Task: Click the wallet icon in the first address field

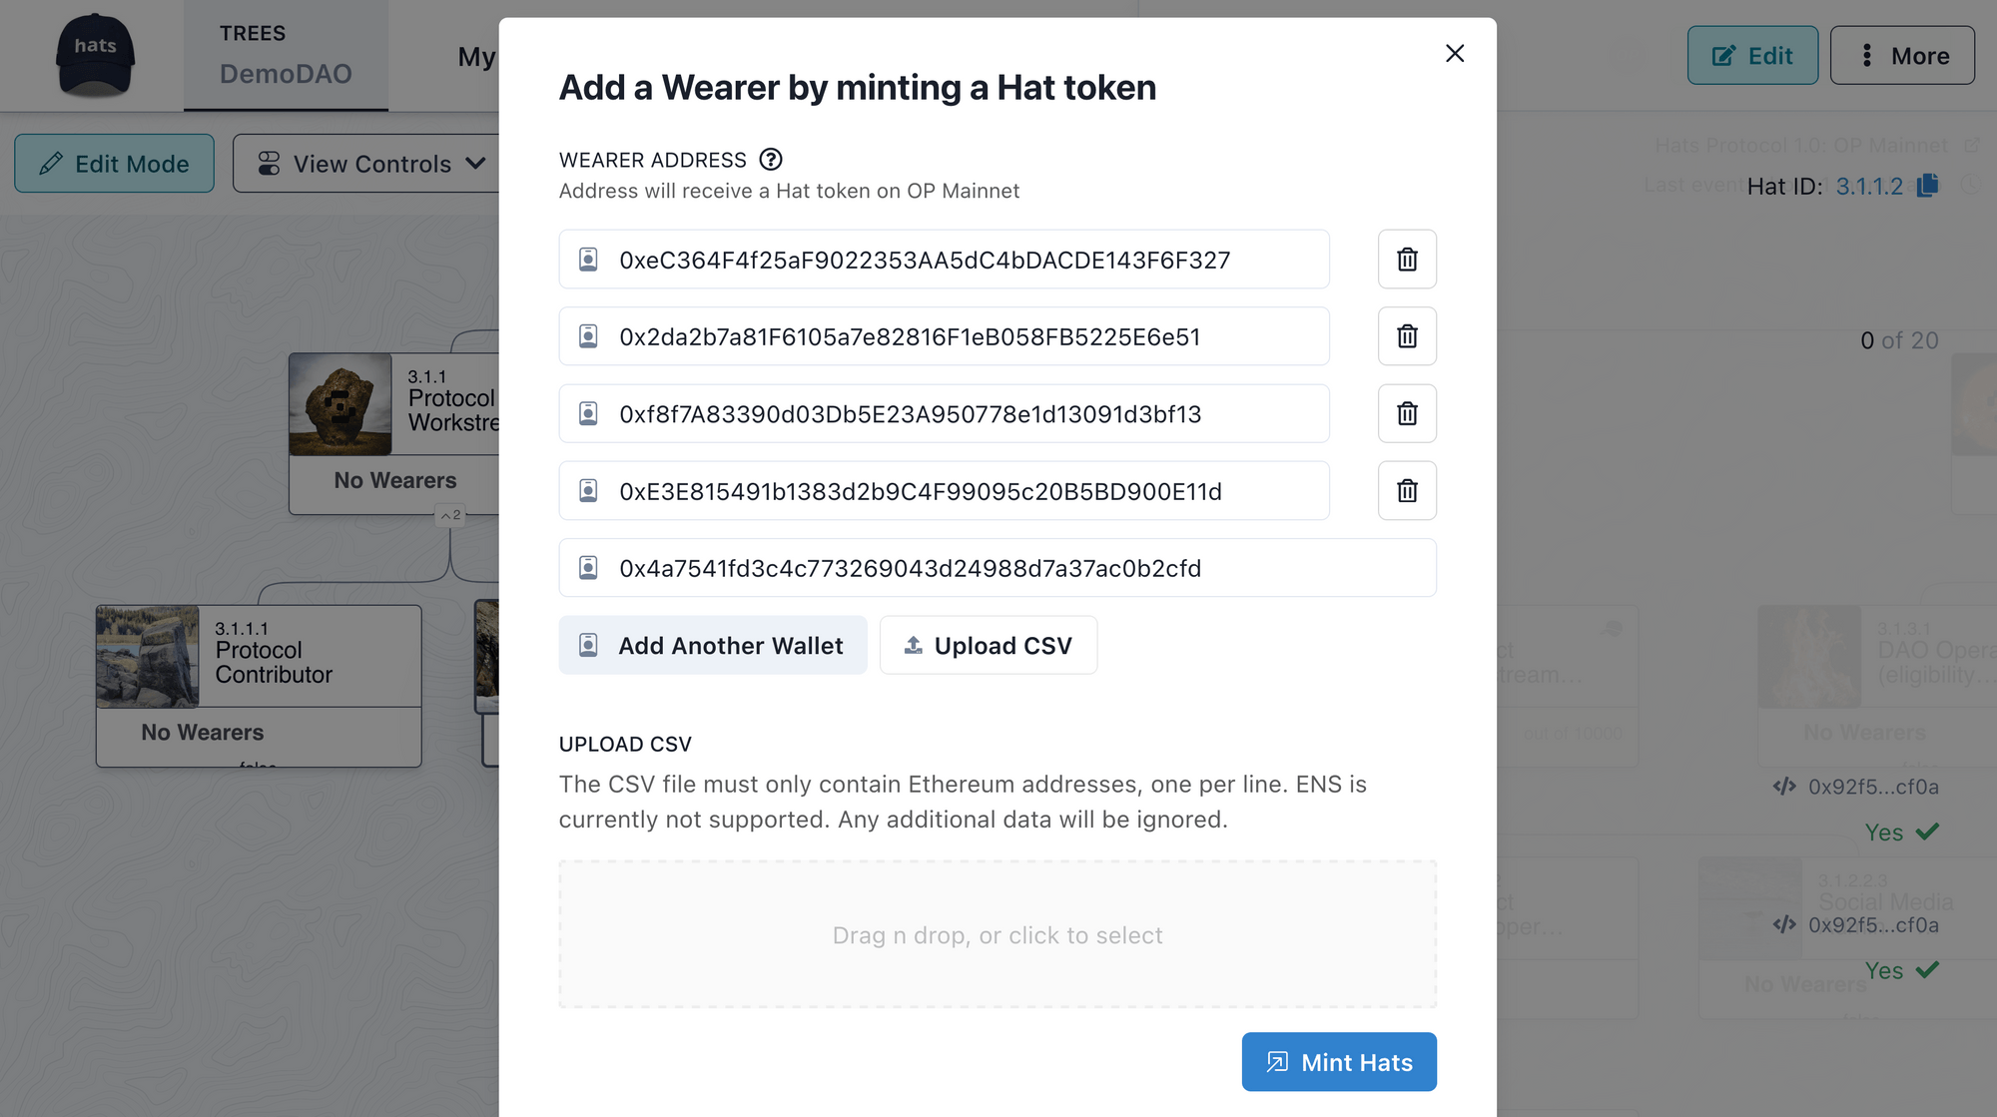Action: [x=588, y=259]
